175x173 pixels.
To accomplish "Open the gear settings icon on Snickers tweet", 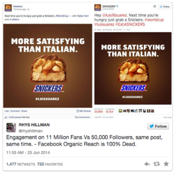I will (155, 6).
